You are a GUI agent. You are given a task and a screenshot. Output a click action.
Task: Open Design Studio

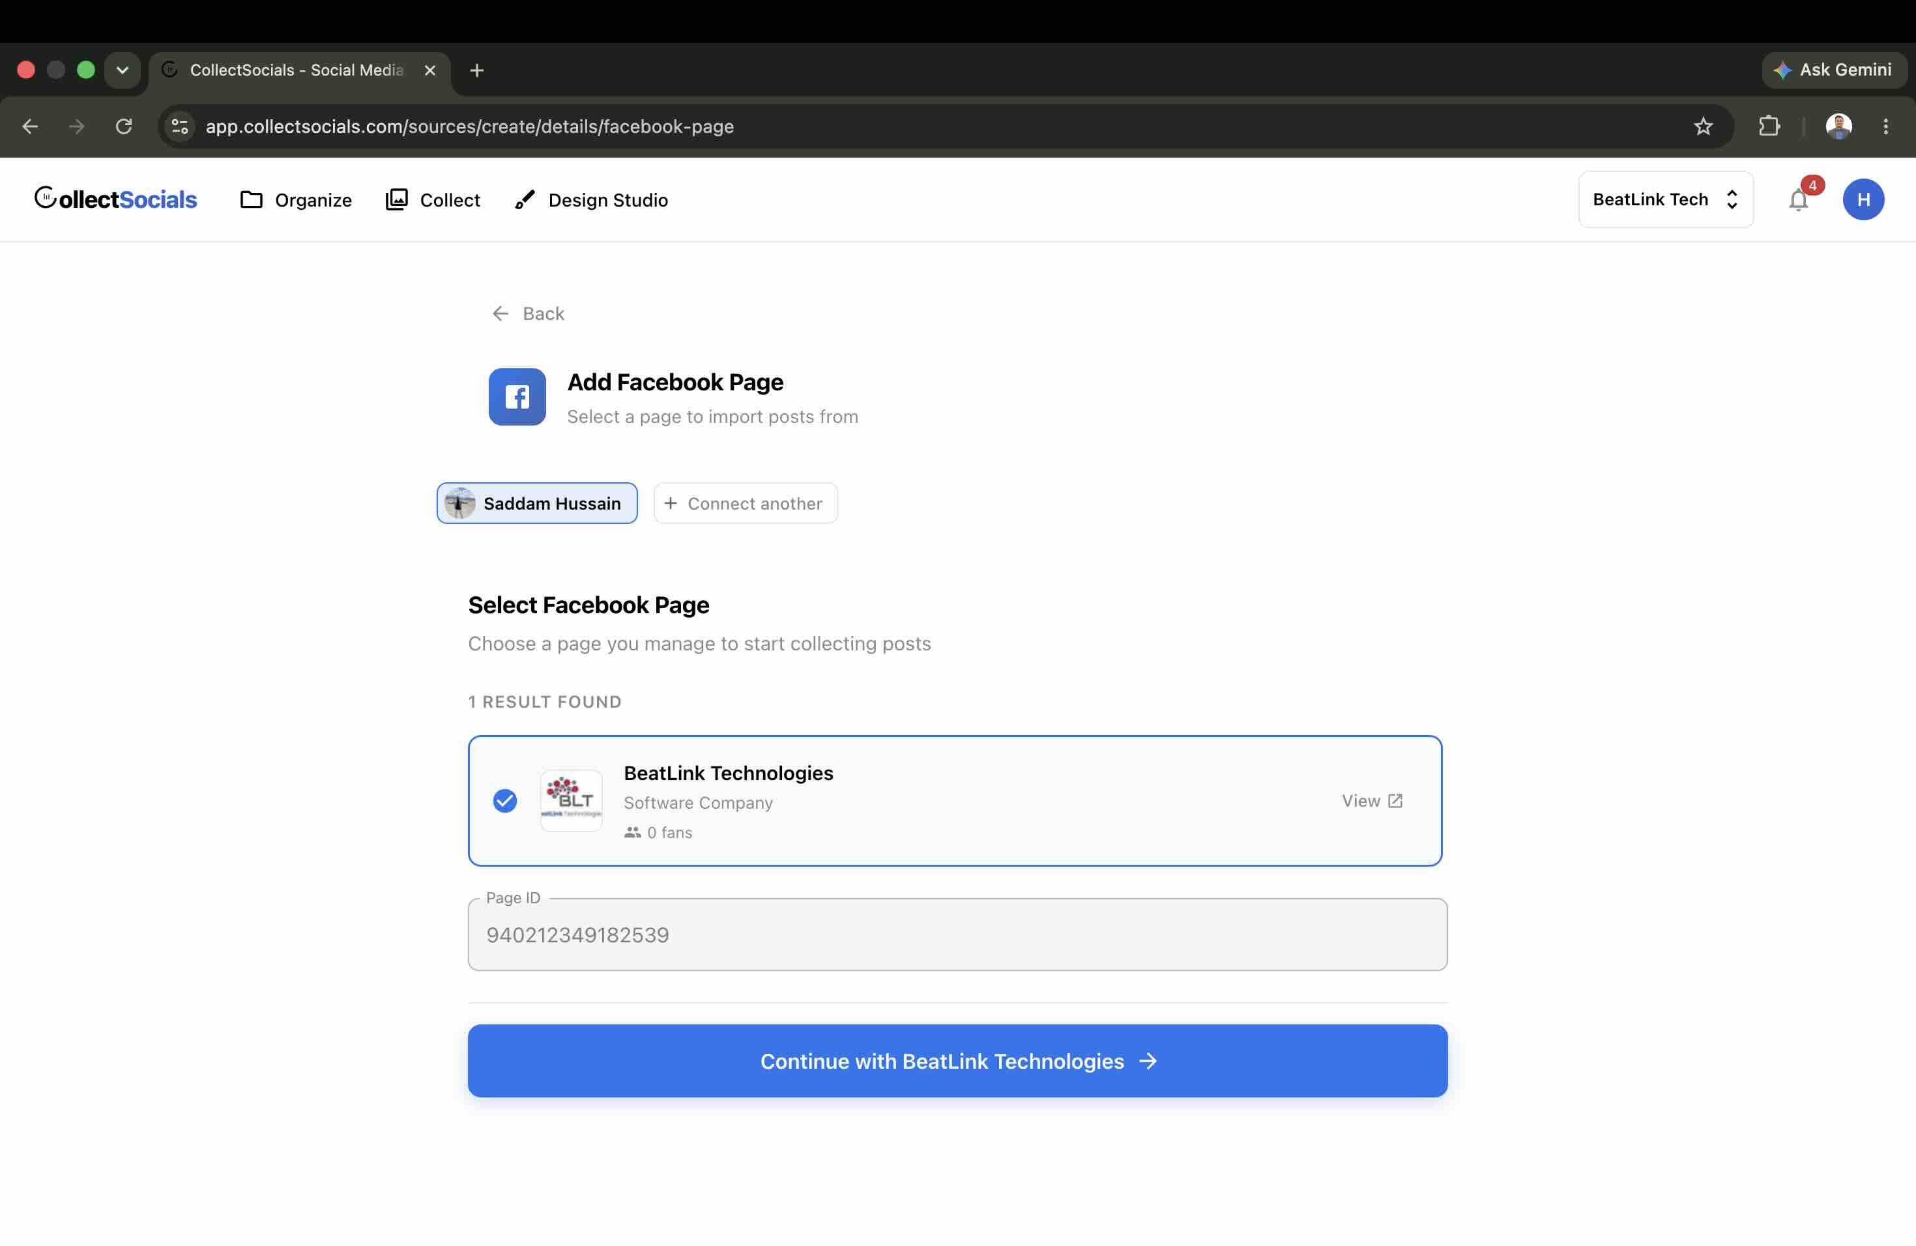pos(591,199)
